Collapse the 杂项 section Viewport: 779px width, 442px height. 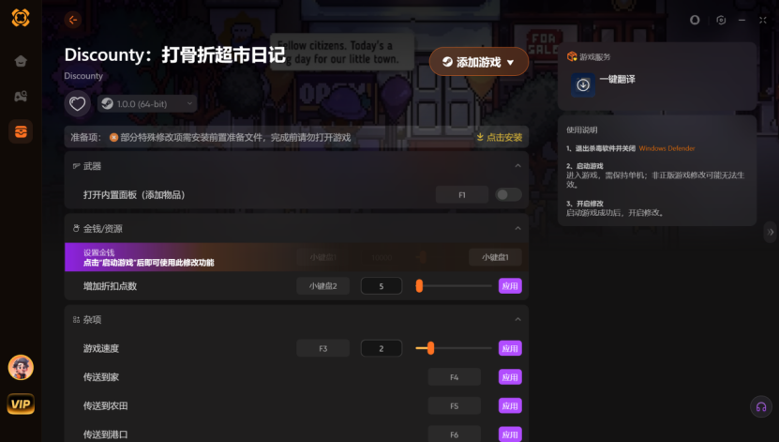[x=517, y=320]
